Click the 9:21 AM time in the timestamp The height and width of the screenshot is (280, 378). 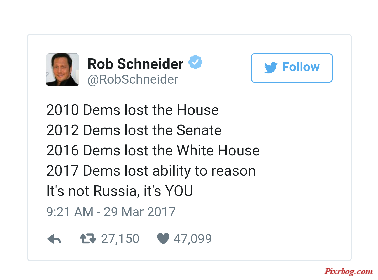point(70,212)
